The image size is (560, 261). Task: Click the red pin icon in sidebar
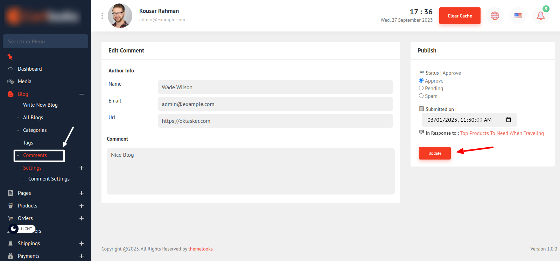pyautogui.click(x=10, y=57)
